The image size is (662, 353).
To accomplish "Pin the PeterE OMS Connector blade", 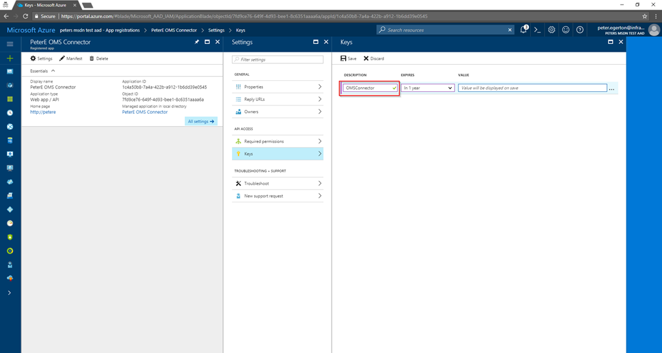I will coord(197,42).
